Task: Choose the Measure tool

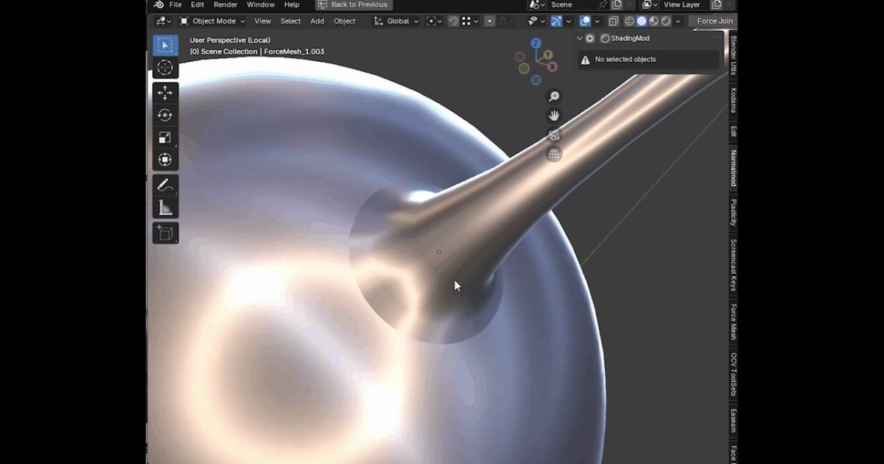Action: coord(165,206)
